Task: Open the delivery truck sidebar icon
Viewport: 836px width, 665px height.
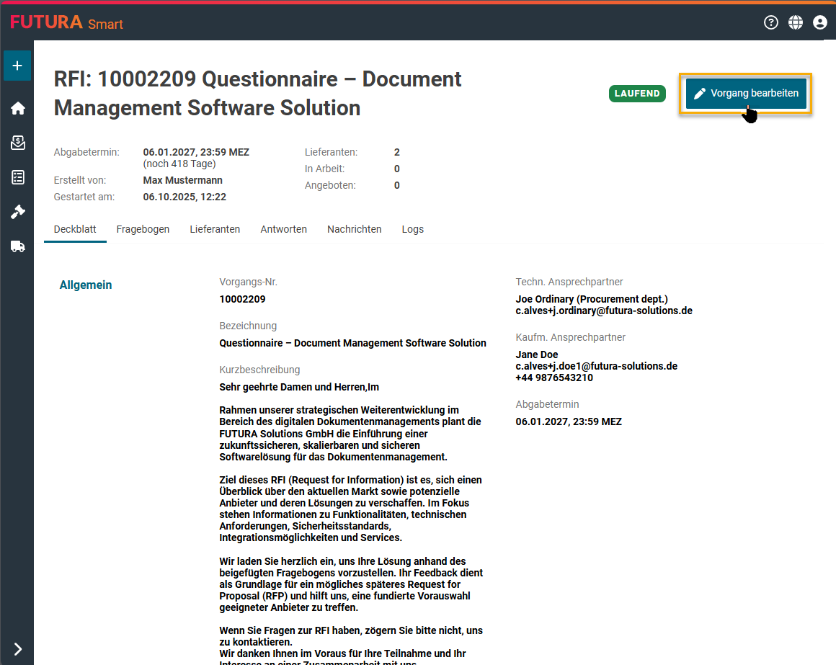Action: pos(17,246)
